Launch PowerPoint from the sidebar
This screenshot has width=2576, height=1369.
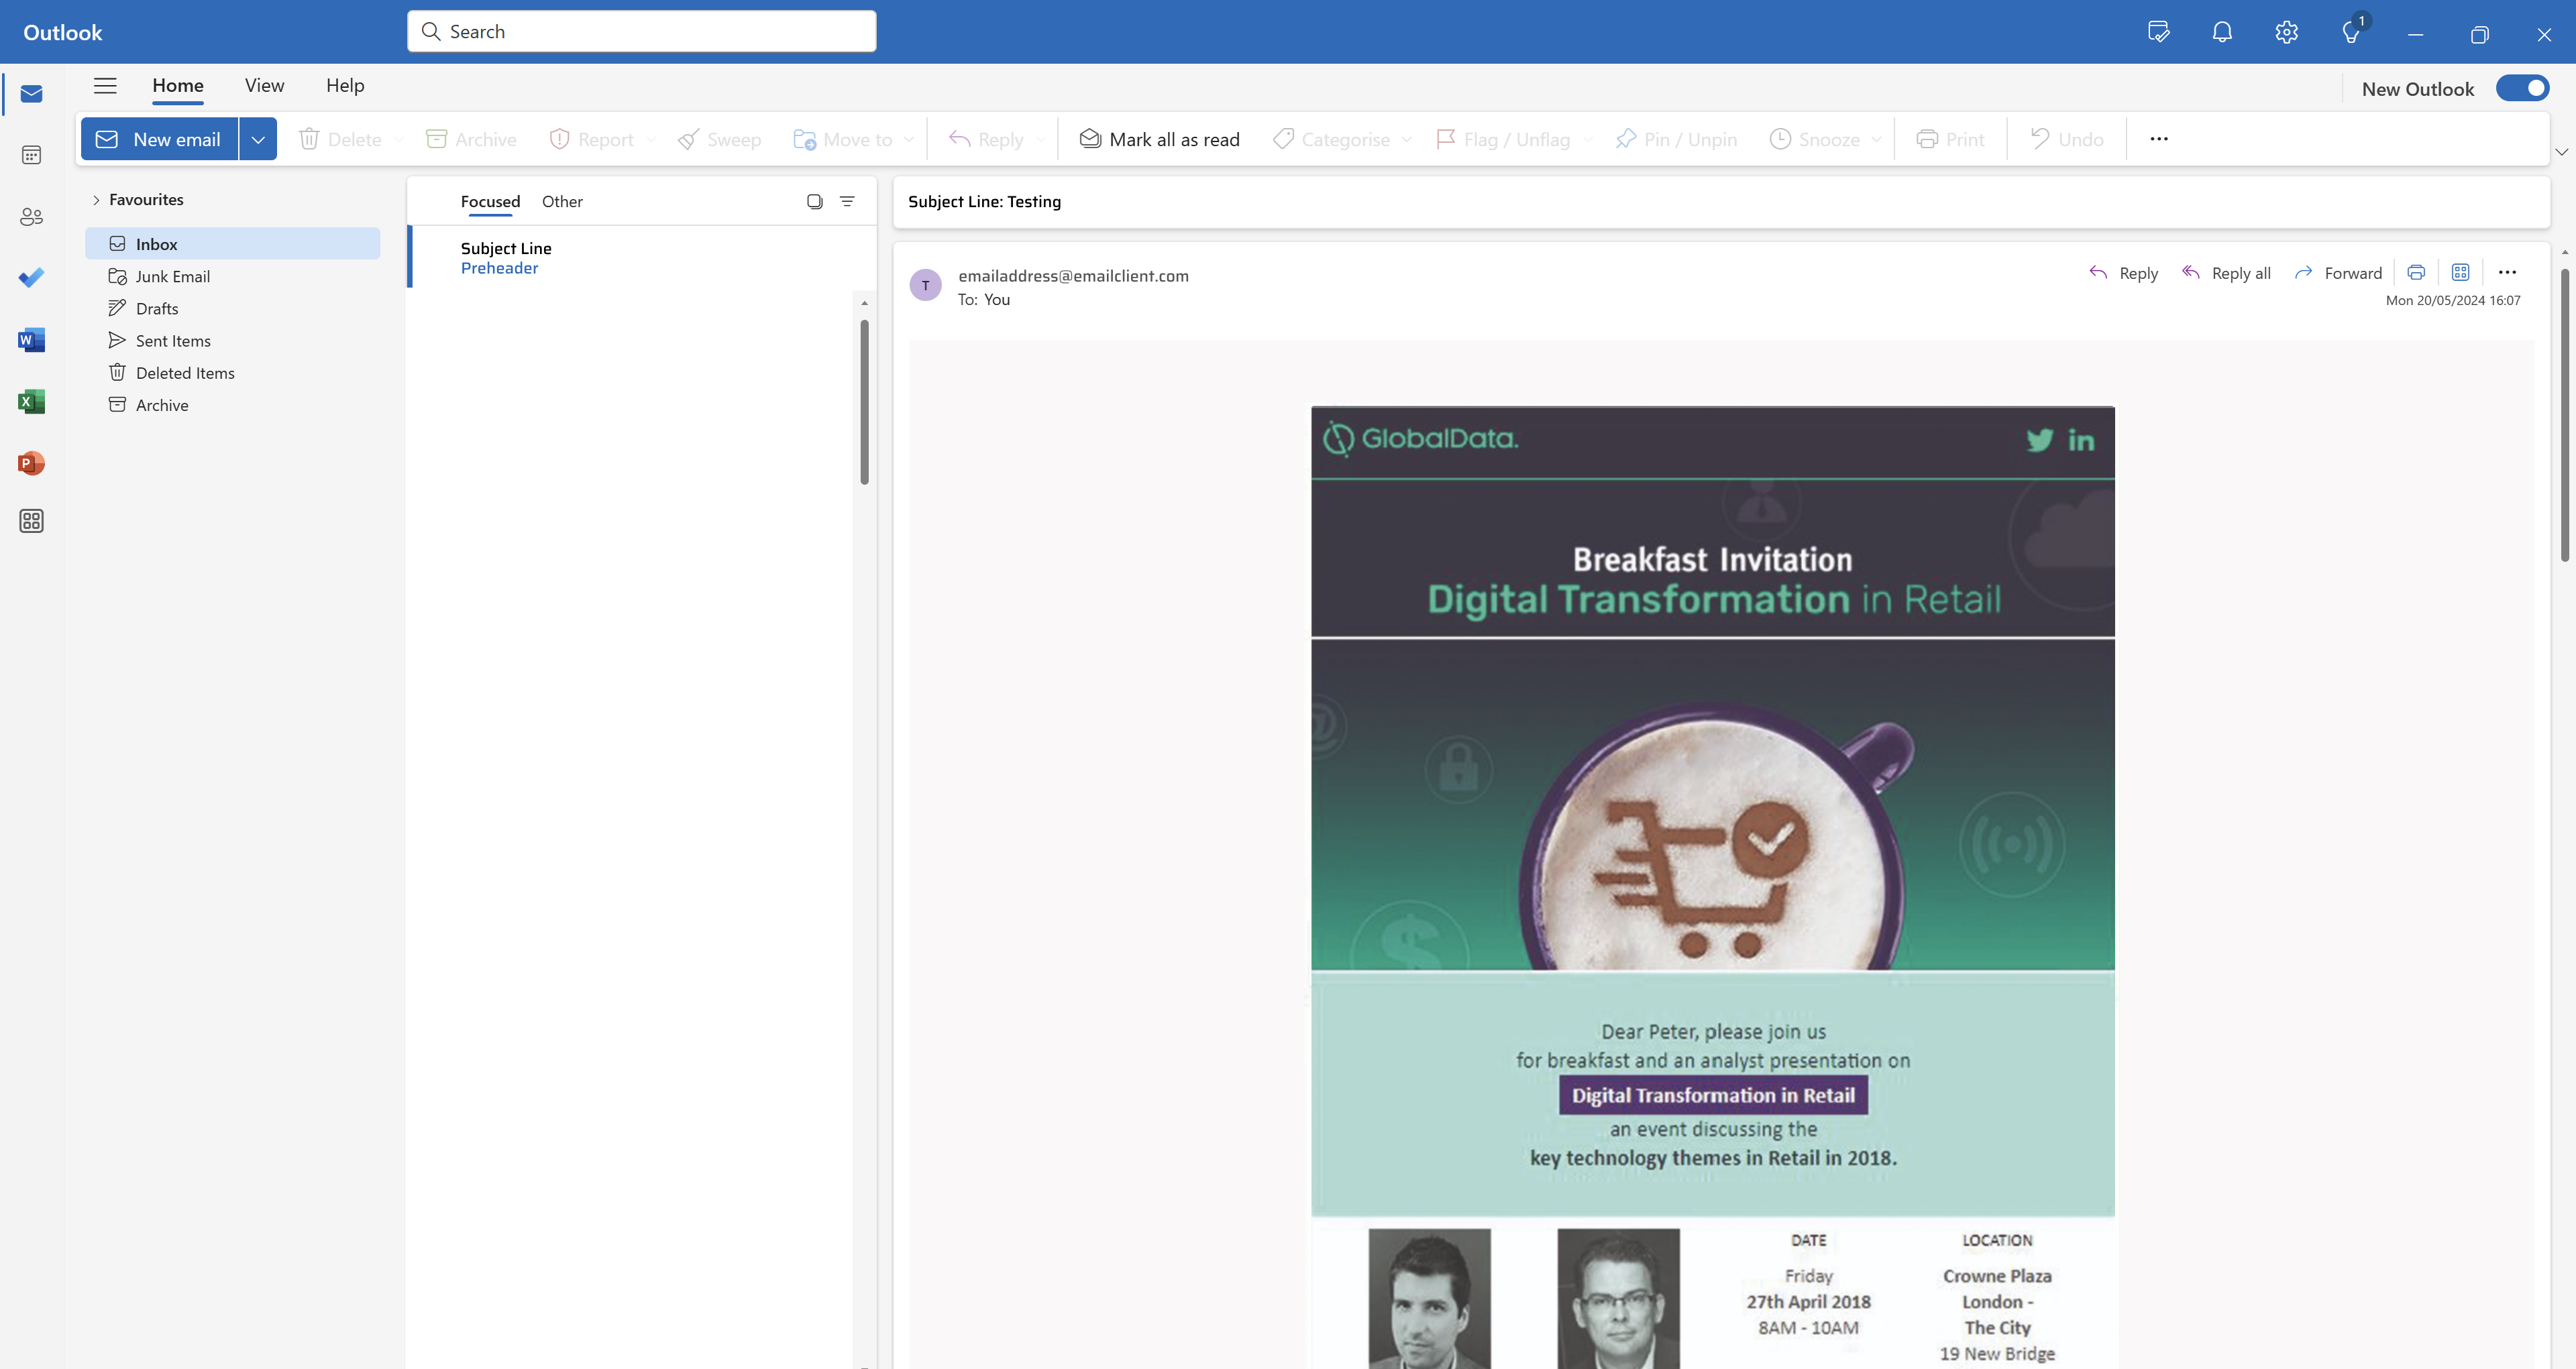click(31, 464)
